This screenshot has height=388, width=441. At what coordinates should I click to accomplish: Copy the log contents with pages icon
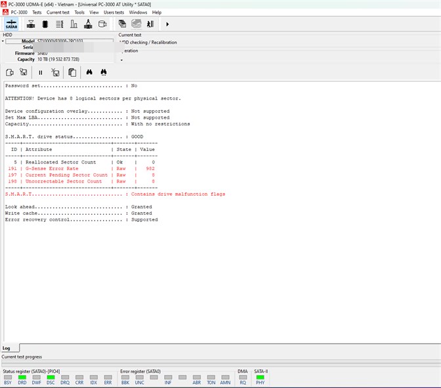[72, 73]
